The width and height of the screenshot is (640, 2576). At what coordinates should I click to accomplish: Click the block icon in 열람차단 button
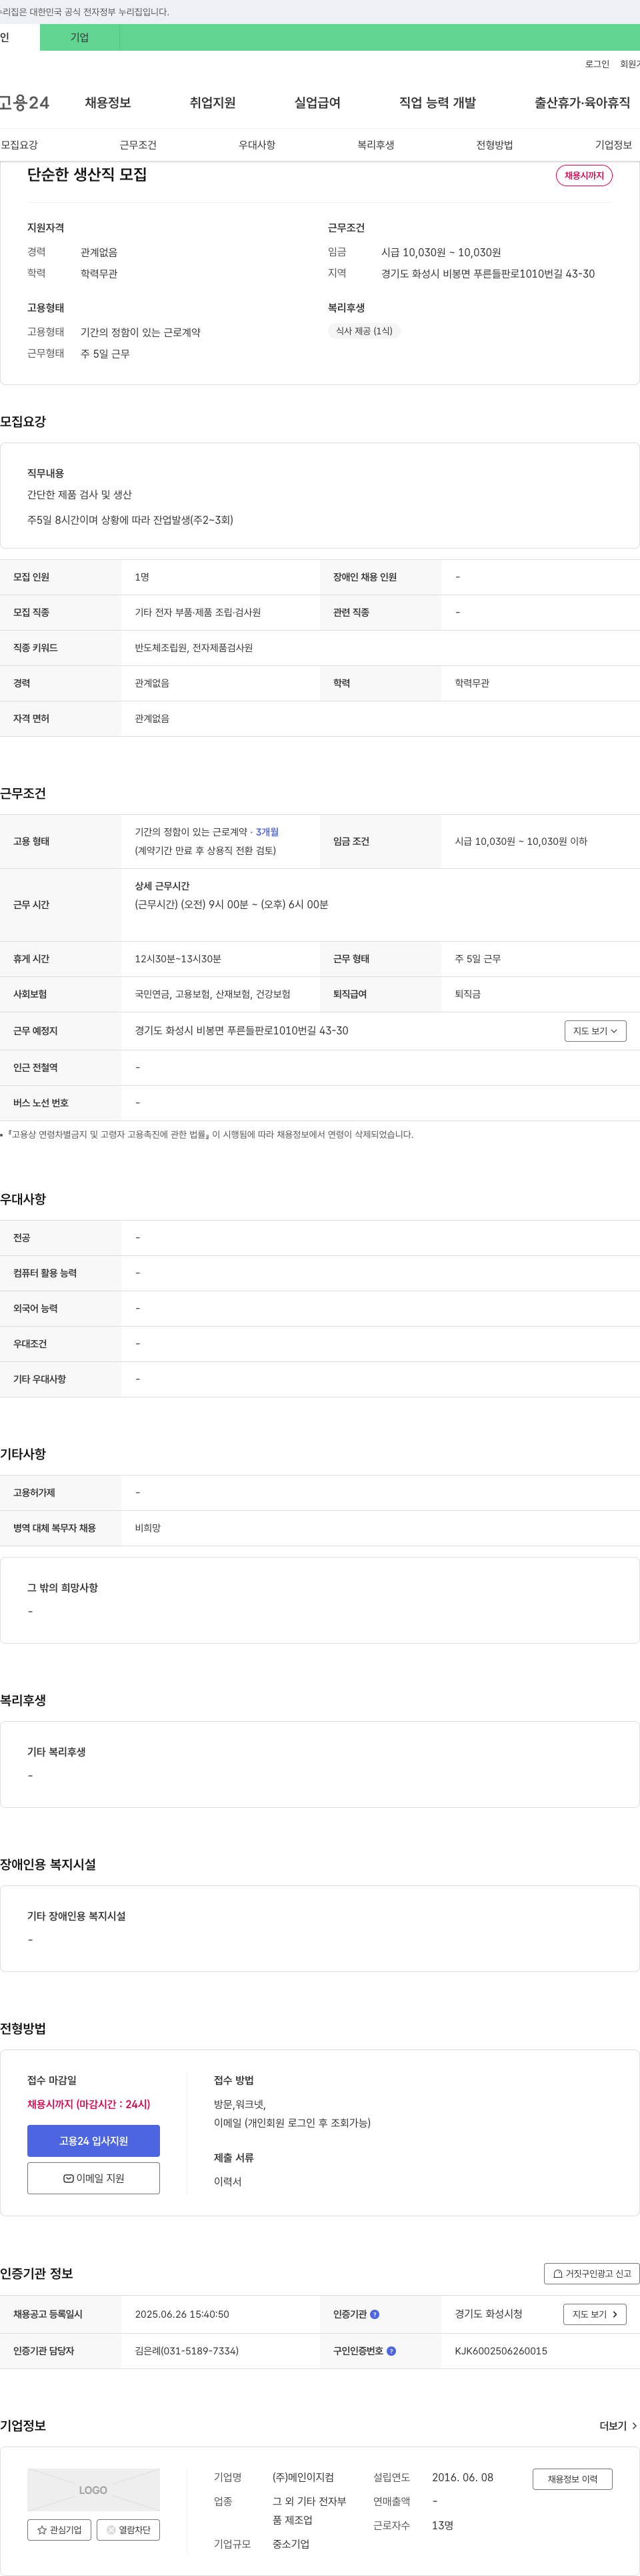(111, 2530)
